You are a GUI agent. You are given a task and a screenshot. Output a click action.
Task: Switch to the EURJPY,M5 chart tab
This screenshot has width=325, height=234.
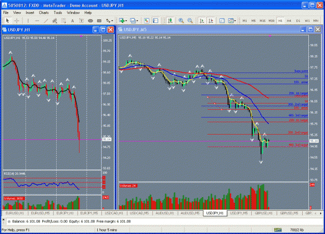[x=89, y=213]
